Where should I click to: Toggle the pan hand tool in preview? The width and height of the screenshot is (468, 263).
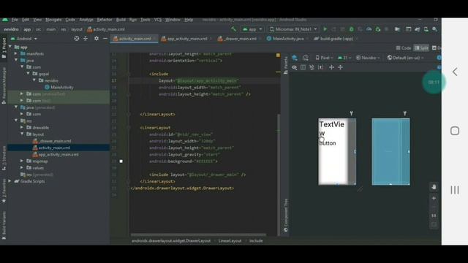[434, 187]
